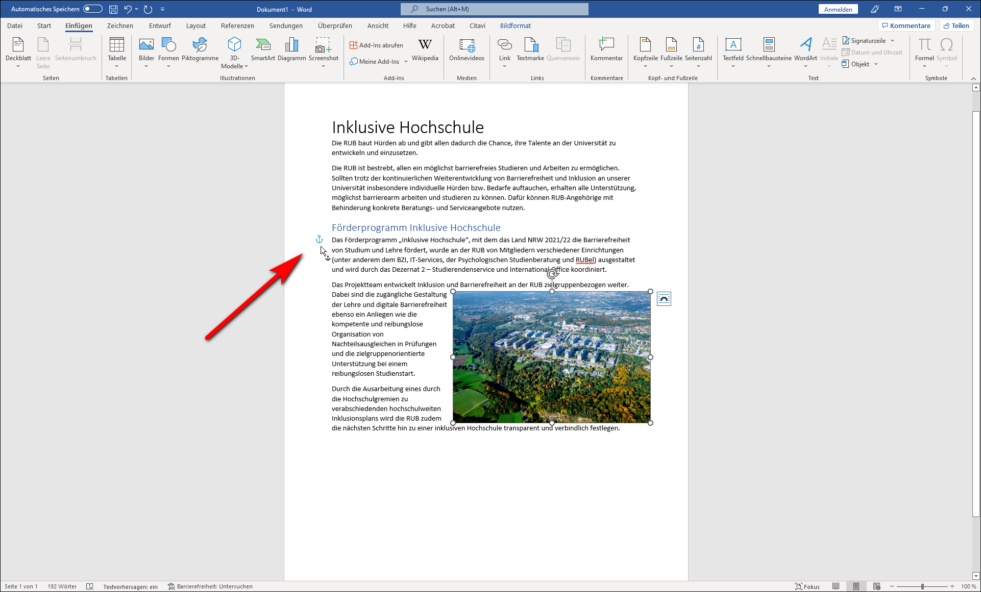Viewport: 981px width, 592px height.
Task: Open the Datei tab
Action: point(15,25)
